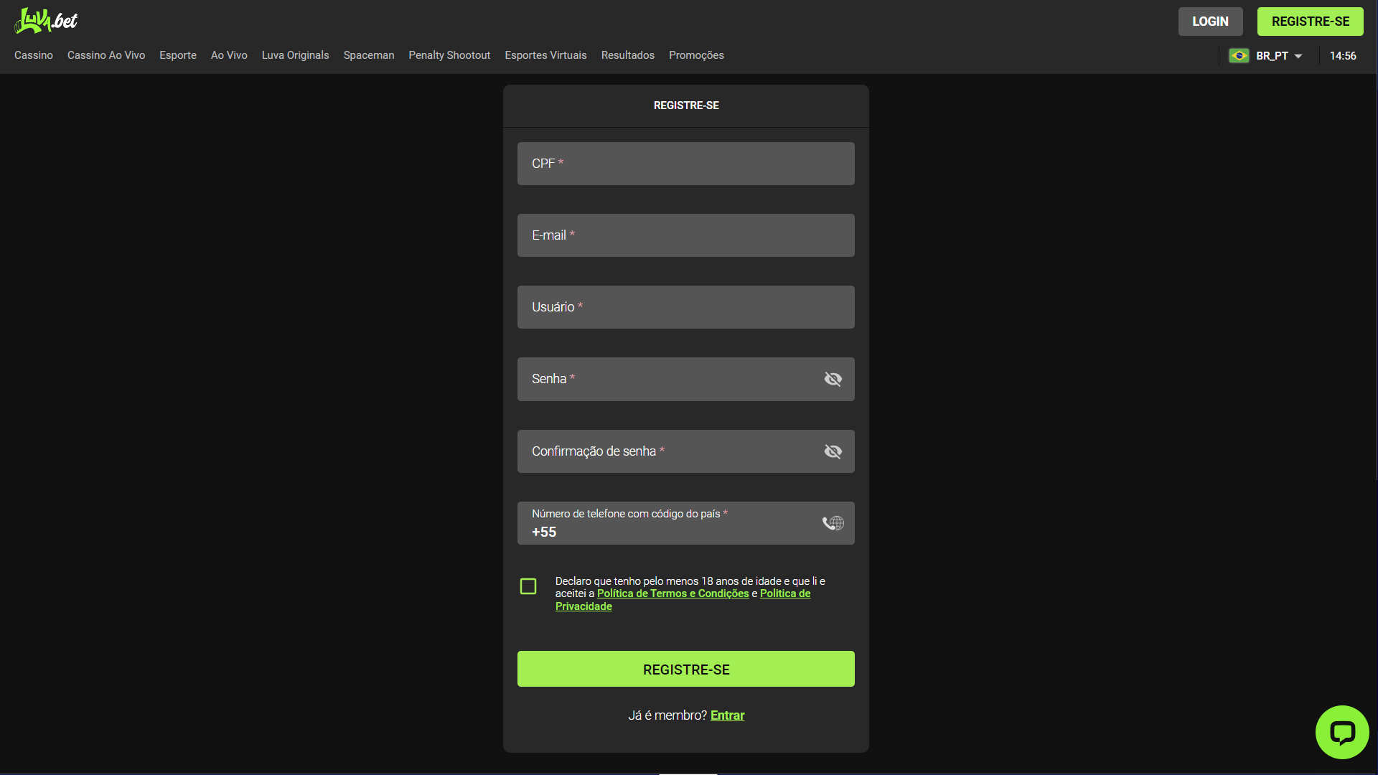Image resolution: width=1378 pixels, height=775 pixels.
Task: Focus the CPF input field
Action: (685, 164)
